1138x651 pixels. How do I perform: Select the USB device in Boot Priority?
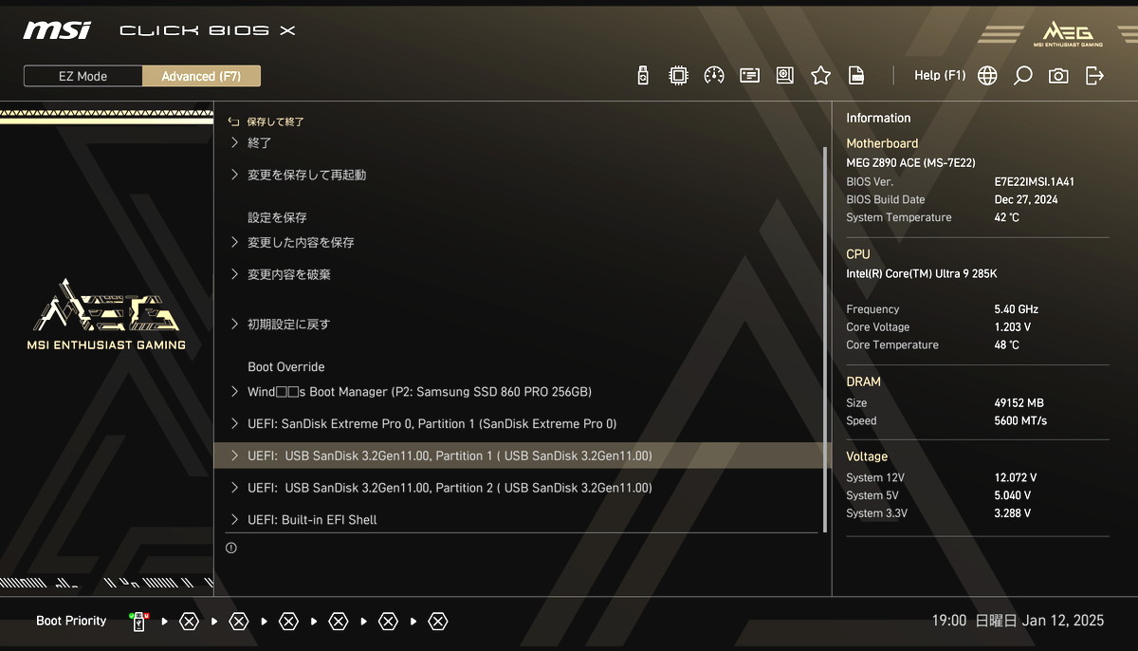click(139, 622)
